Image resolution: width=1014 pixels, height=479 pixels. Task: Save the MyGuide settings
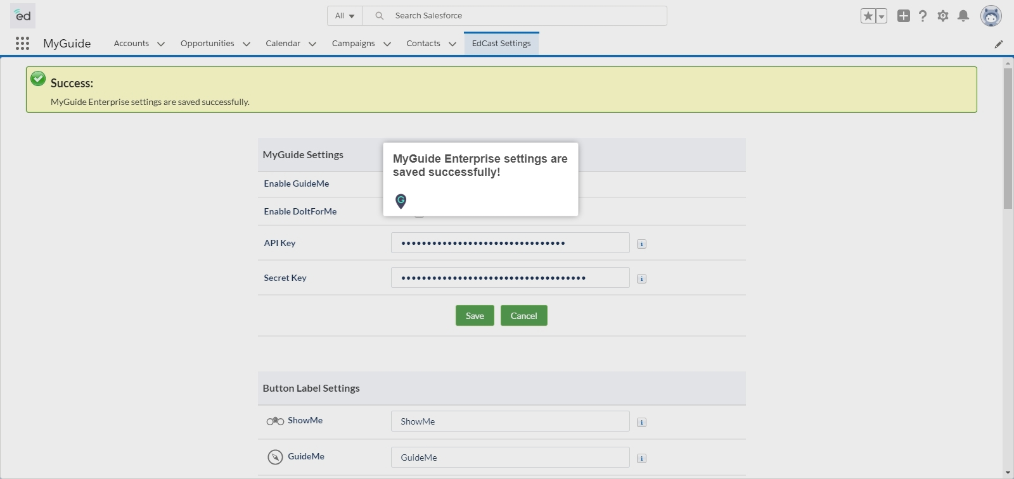[475, 316]
